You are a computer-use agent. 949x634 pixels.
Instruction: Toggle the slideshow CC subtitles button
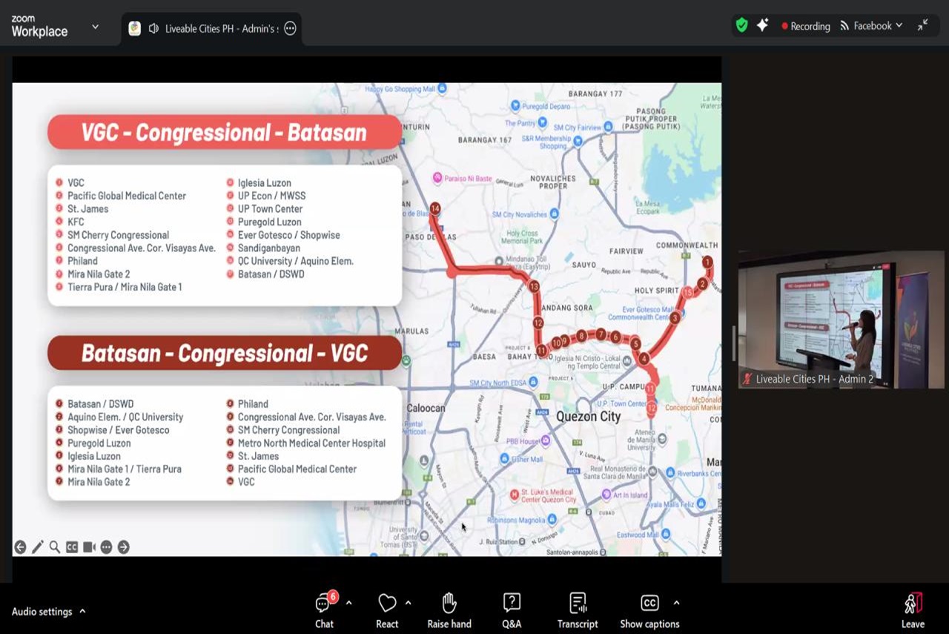[x=72, y=547]
